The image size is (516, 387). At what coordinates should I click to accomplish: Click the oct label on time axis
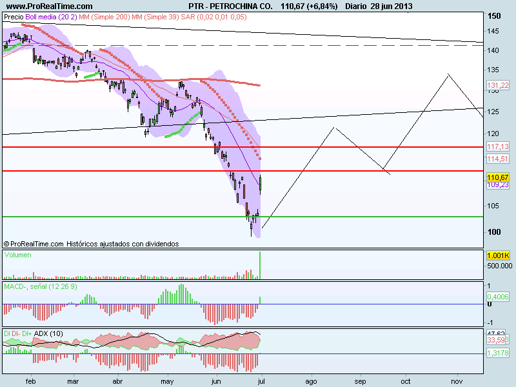coord(406,381)
